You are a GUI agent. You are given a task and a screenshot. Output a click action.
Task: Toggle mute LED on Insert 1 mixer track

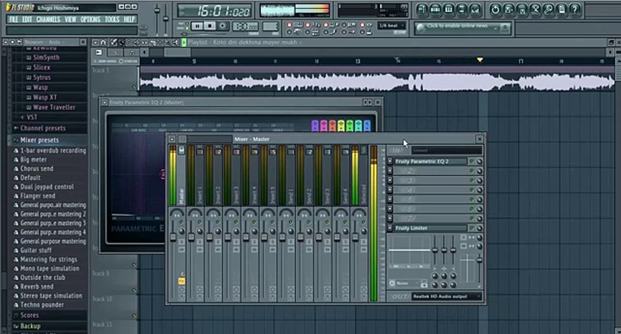(199, 222)
